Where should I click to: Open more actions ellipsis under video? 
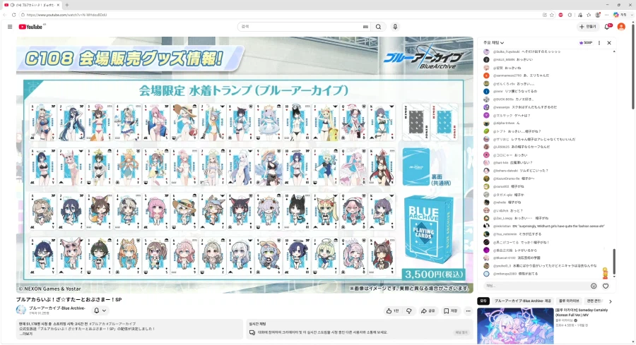(468, 311)
